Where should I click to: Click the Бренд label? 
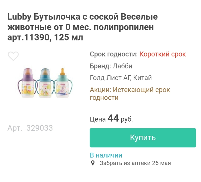tap(100, 66)
